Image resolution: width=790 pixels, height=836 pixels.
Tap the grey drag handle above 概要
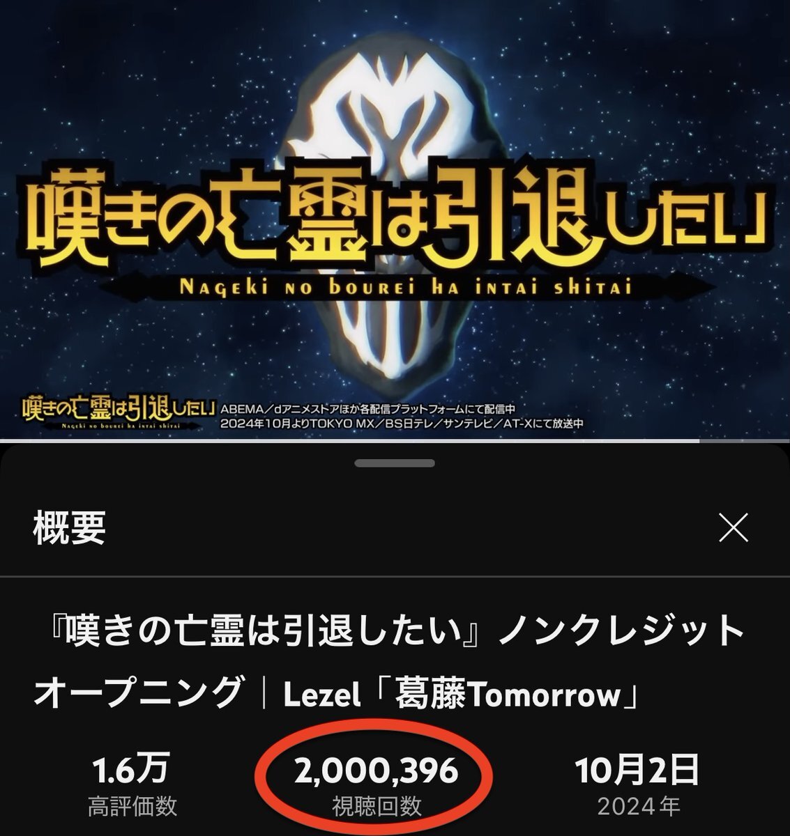click(395, 463)
